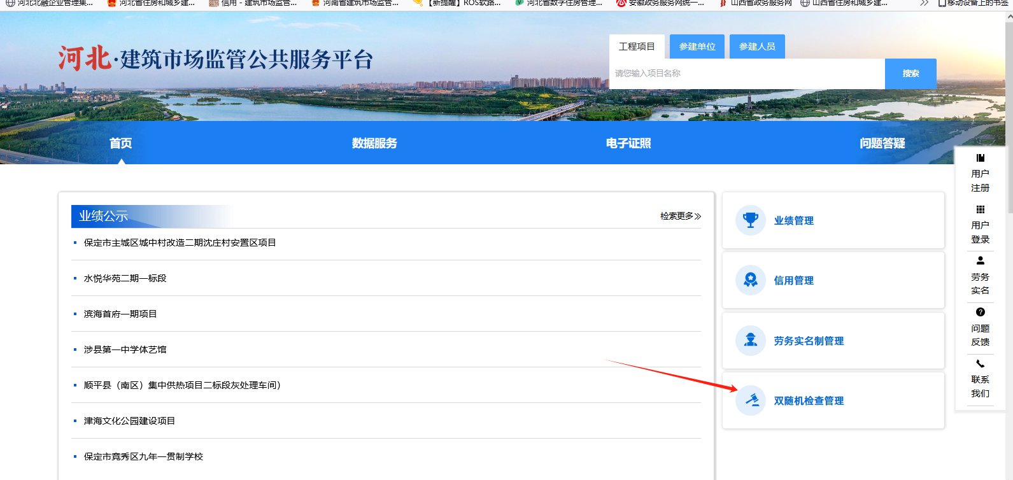The image size is (1013, 480).
Task: Open 业绩管理 link text
Action: pos(794,221)
